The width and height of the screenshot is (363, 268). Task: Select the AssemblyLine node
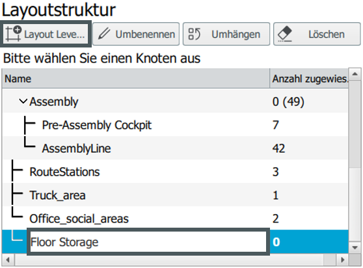(x=76, y=148)
